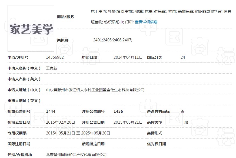Image resolution: width=236 pixels, height=158 pixels.
Task: Click the shared trademark value 否
Action: pyautogui.click(x=182, y=111)
